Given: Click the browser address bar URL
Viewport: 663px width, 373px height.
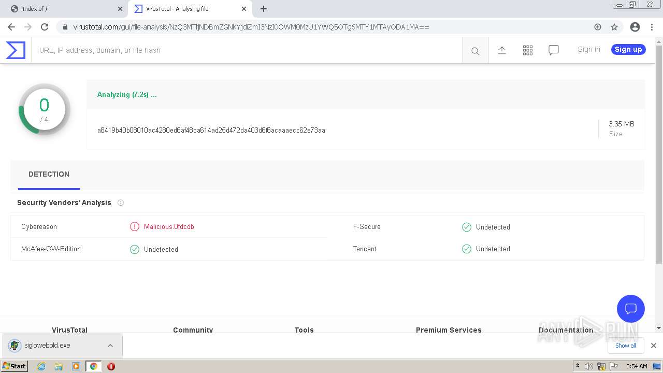Looking at the screenshot, I should tap(251, 27).
